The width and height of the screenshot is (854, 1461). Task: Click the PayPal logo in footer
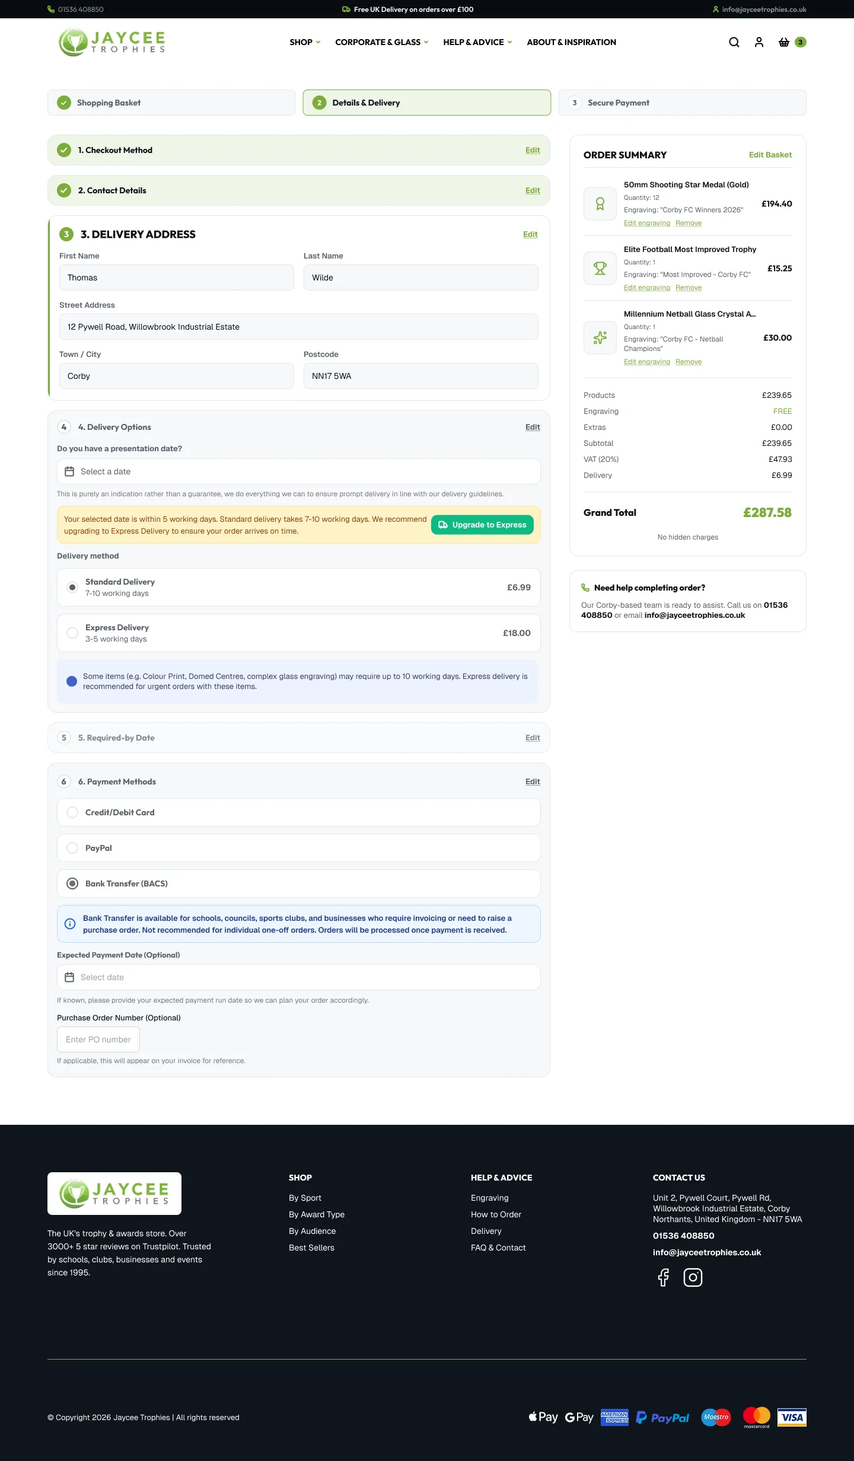(x=662, y=1418)
